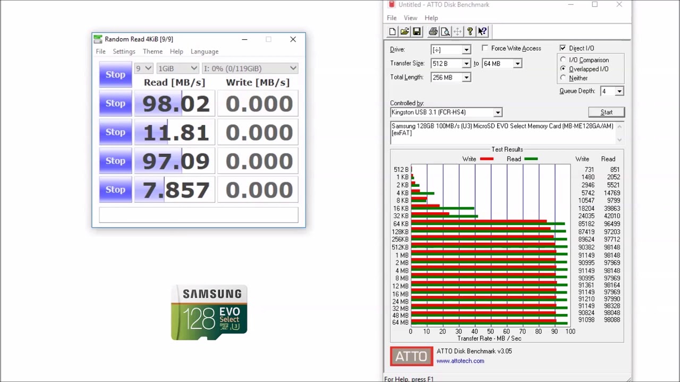Image resolution: width=680 pixels, height=382 pixels.
Task: Click the ATTO title bar app icon
Action: tap(392, 4)
